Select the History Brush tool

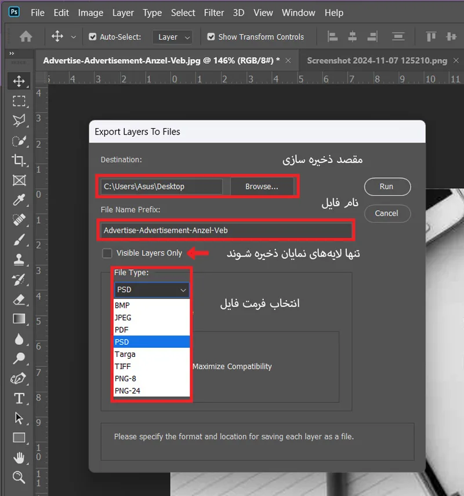(19, 279)
